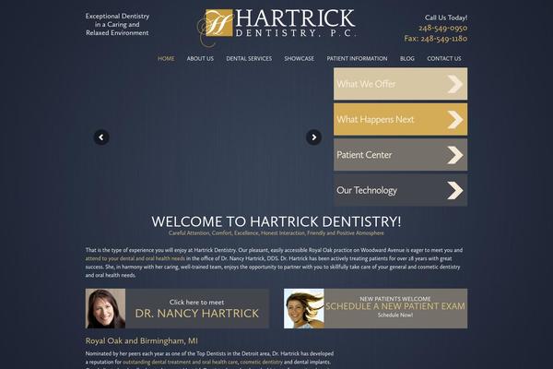Follow outstanding dental treatment link
This screenshot has width=553, height=369.
181,362
